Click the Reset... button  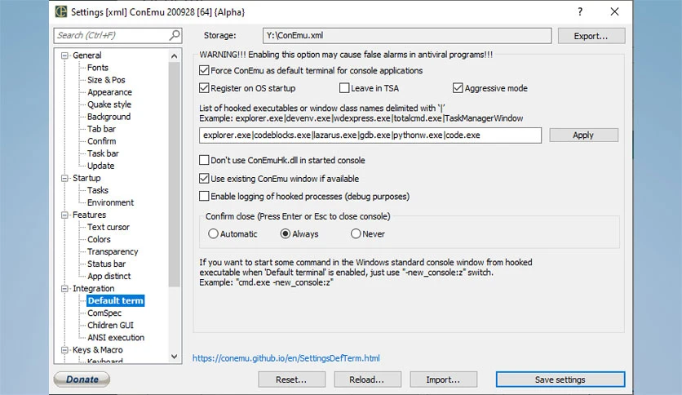291,379
